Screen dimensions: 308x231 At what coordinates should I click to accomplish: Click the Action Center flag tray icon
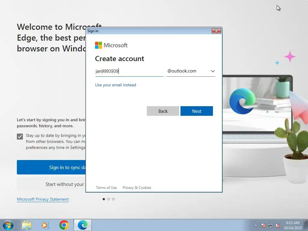click(263, 226)
